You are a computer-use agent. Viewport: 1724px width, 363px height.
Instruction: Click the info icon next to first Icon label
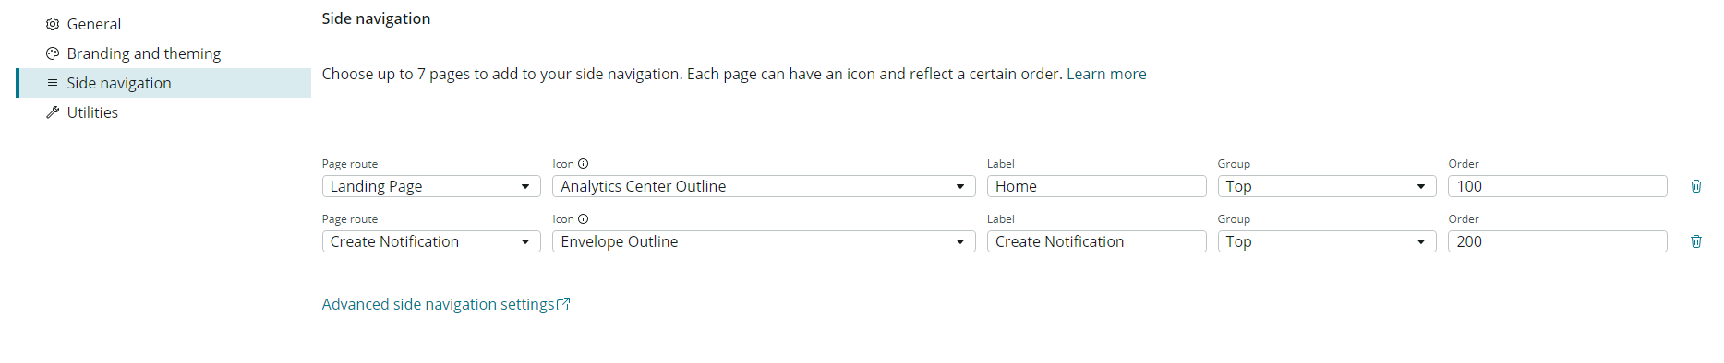[x=583, y=164]
